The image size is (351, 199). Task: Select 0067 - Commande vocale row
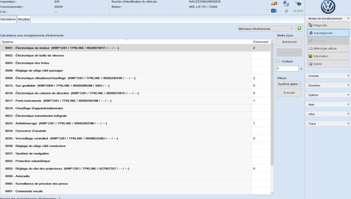[135, 191]
